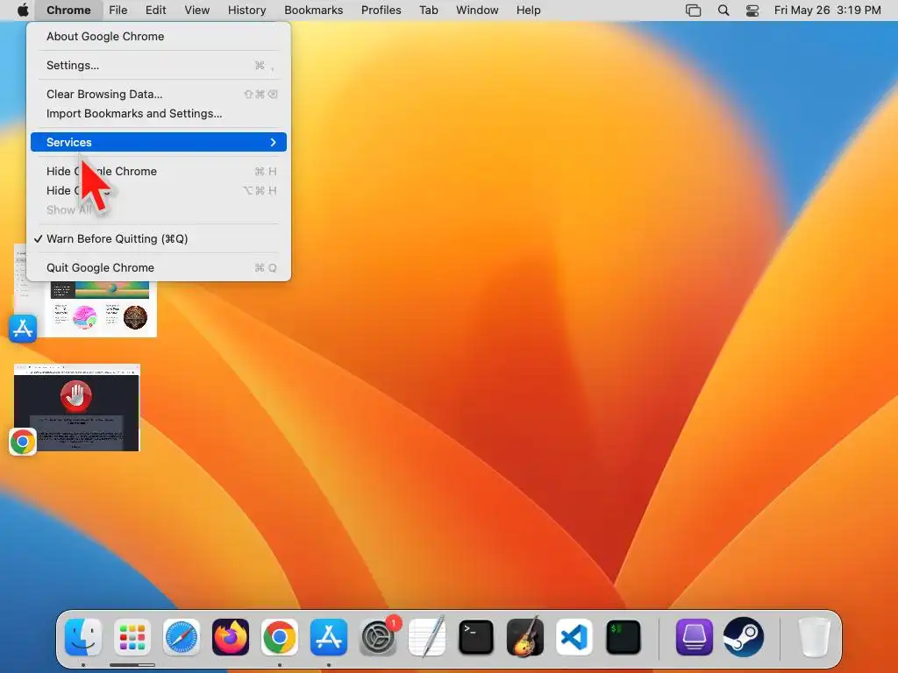The image size is (898, 673).
Task: Open the Apple menu
Action: (22, 10)
